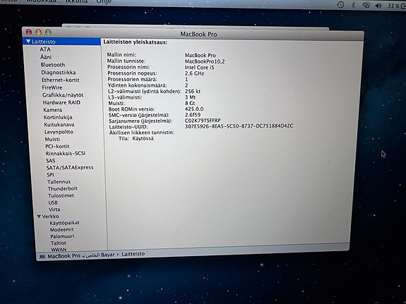406x304 pixels.
Task: Click the battery status indicator
Action: pyautogui.click(x=396, y=6)
